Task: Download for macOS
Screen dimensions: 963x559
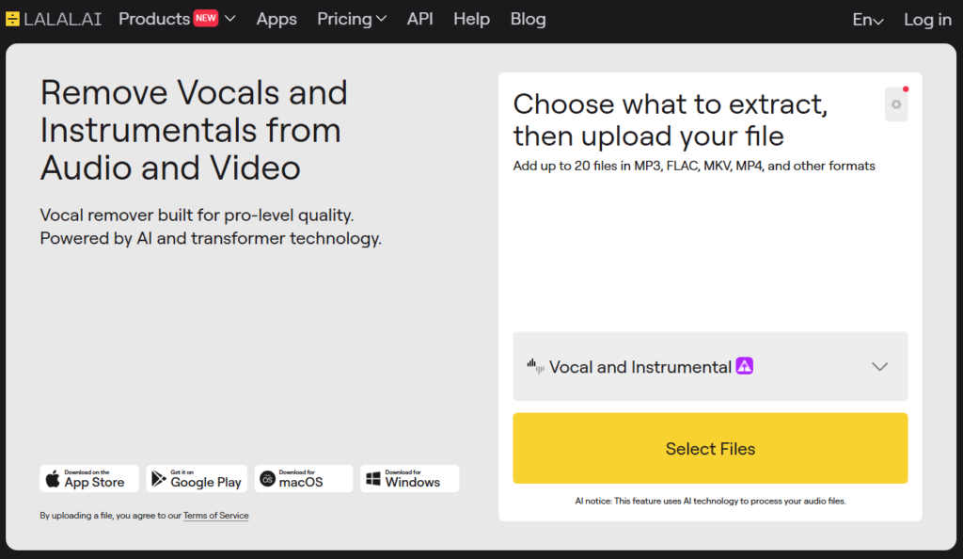Action: pos(304,478)
